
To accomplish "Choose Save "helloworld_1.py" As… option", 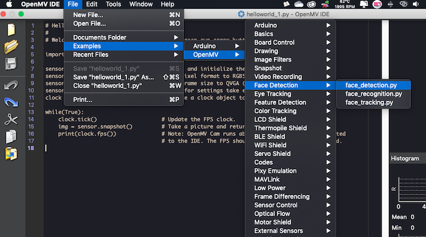I will pyautogui.click(x=123, y=77).
